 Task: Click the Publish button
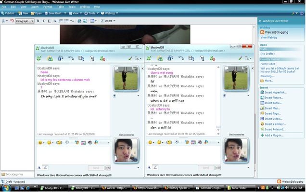pos(8,13)
